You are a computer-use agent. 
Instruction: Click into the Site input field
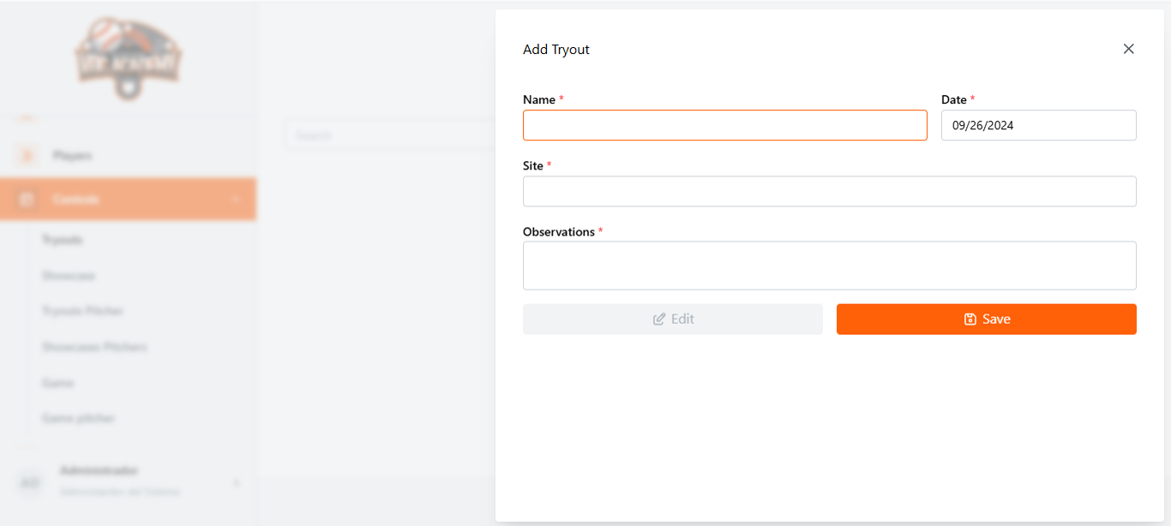[829, 191]
